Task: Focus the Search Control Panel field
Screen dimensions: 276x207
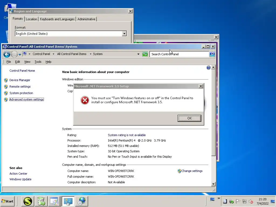Action: click(x=179, y=54)
